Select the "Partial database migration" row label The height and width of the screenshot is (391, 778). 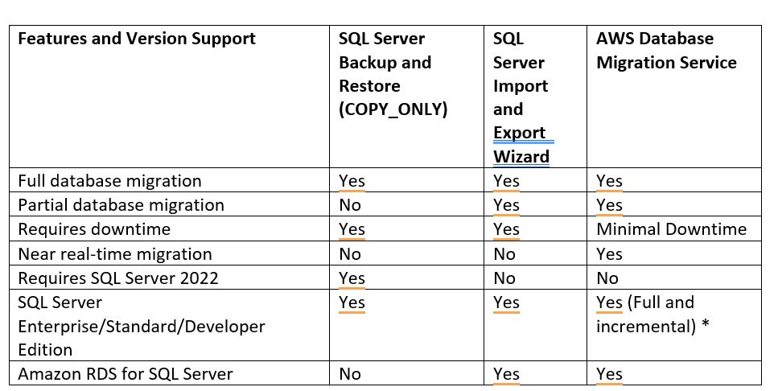click(x=121, y=205)
